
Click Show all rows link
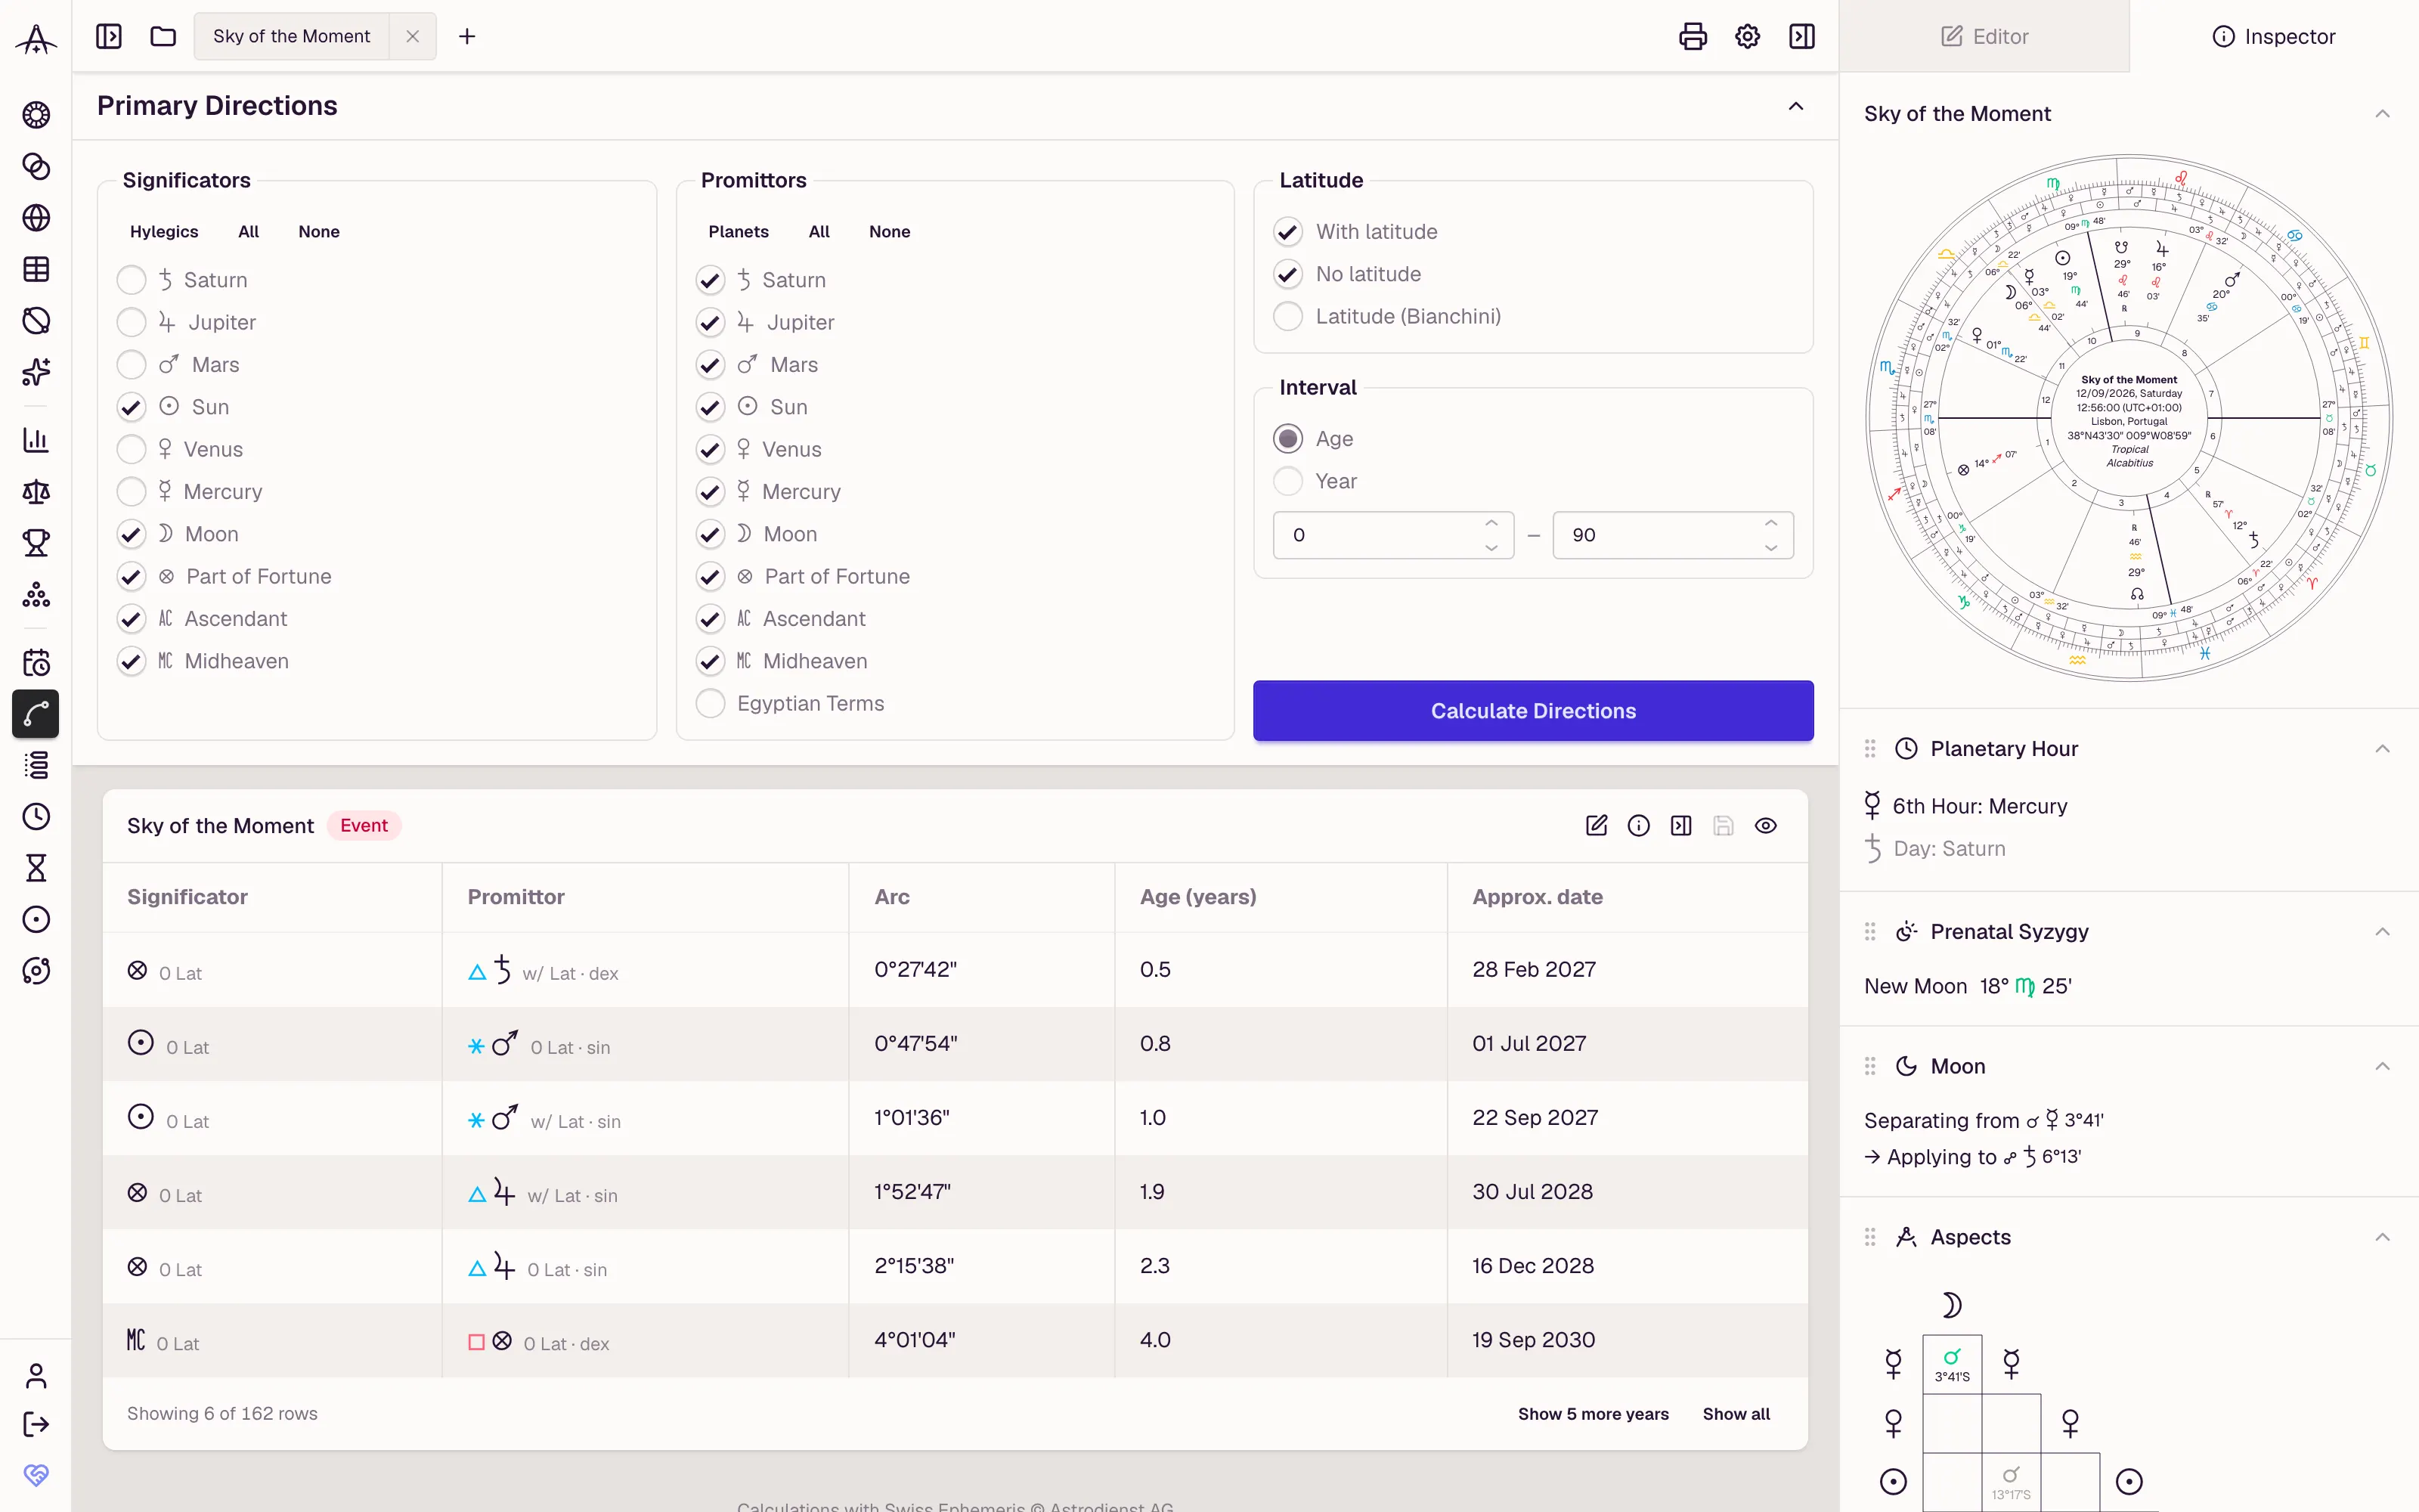[x=1736, y=1414]
